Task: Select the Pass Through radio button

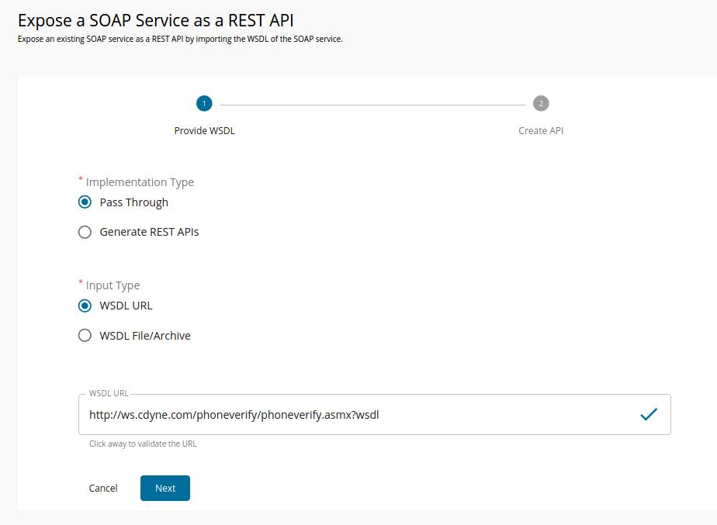Action: (85, 202)
